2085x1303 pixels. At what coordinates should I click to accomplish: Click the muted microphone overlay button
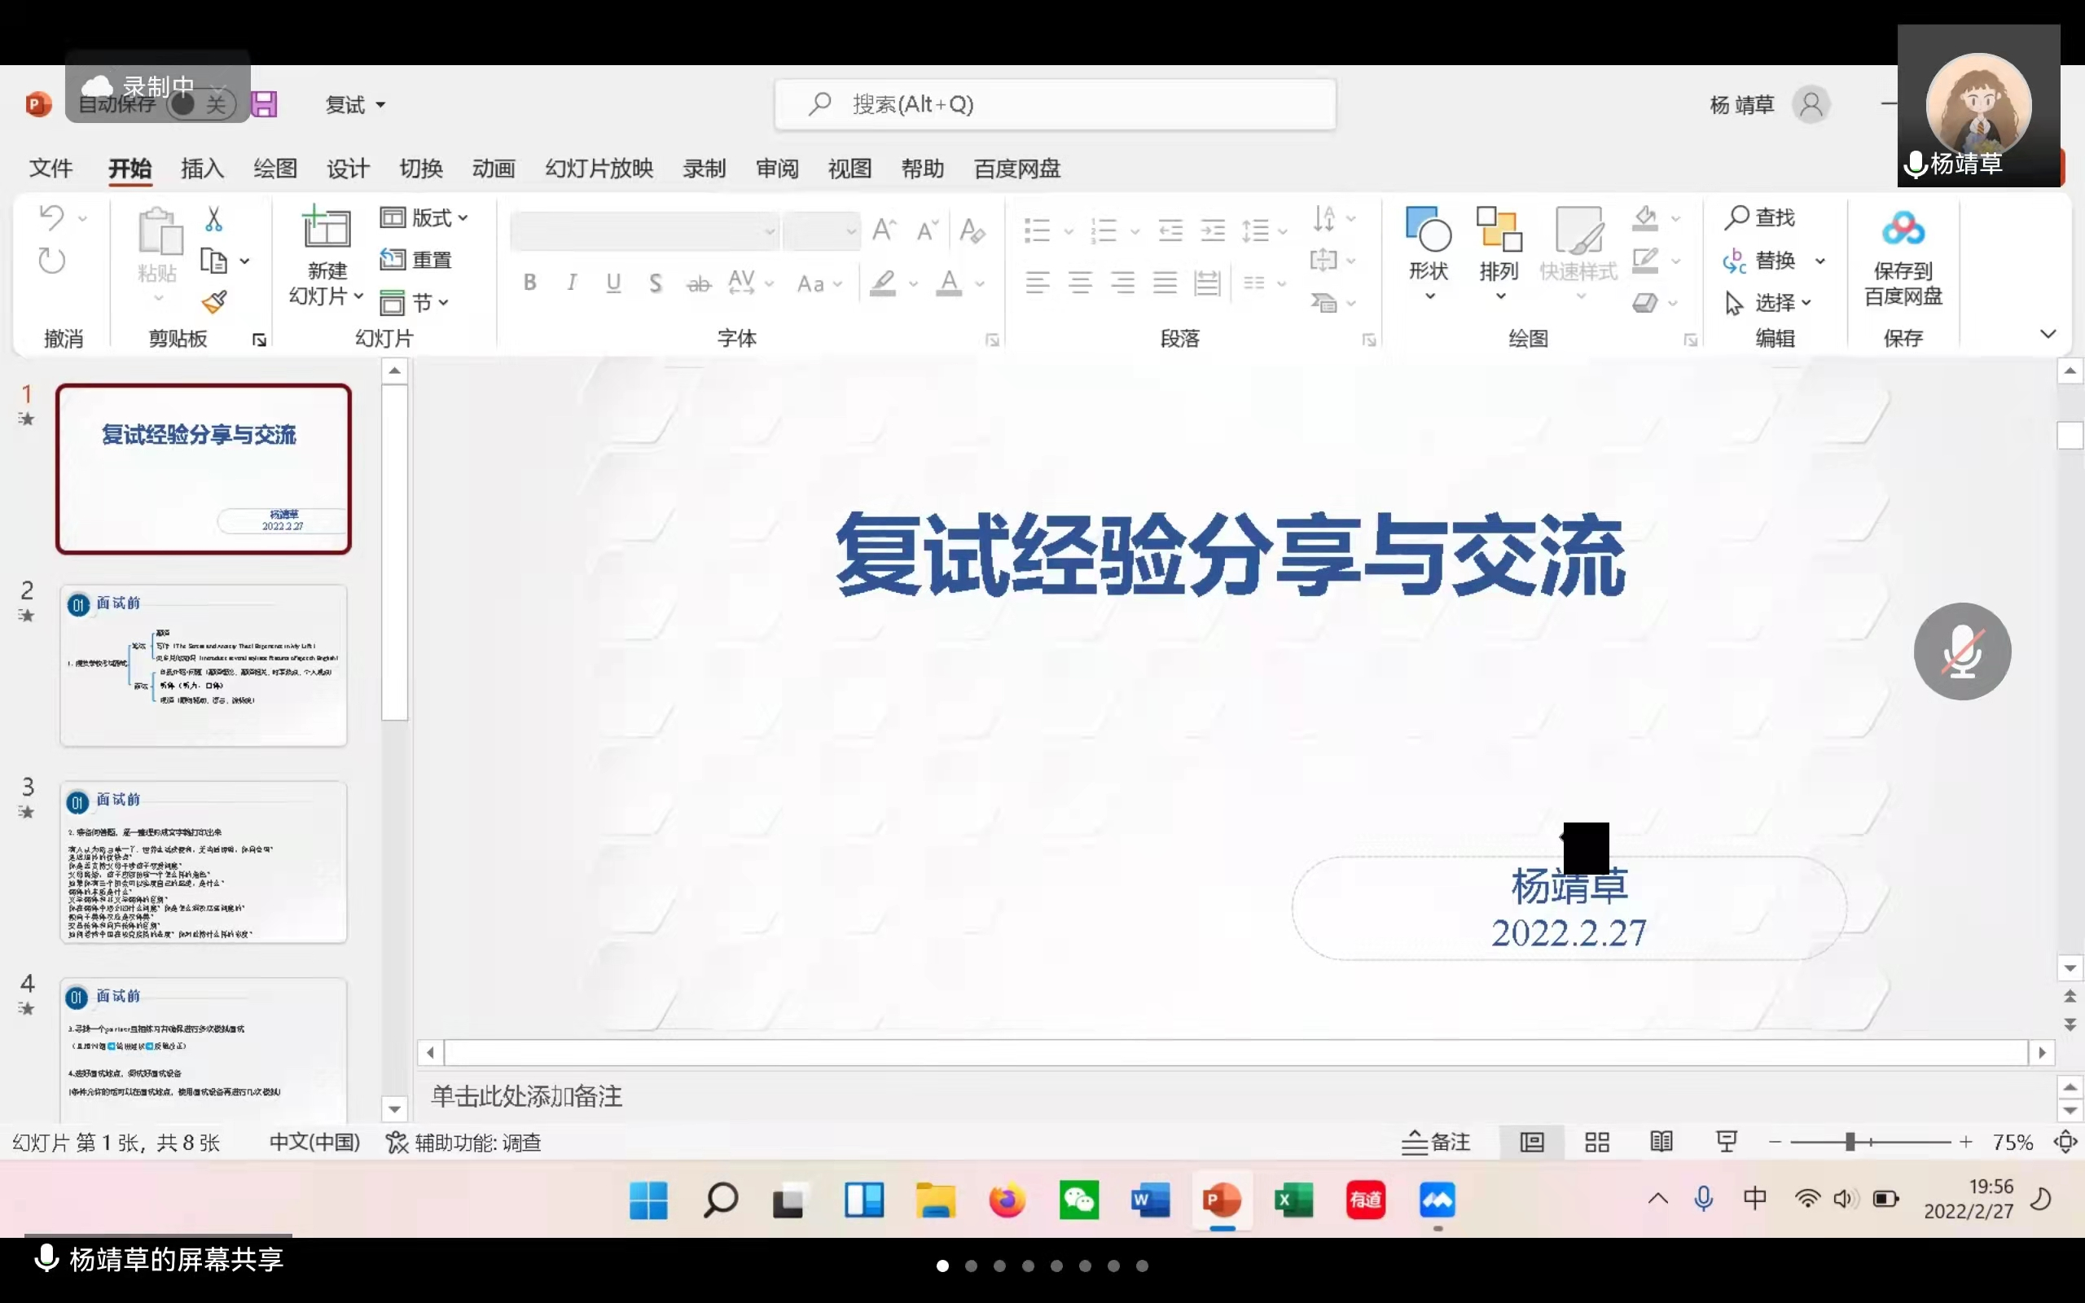click(1962, 651)
